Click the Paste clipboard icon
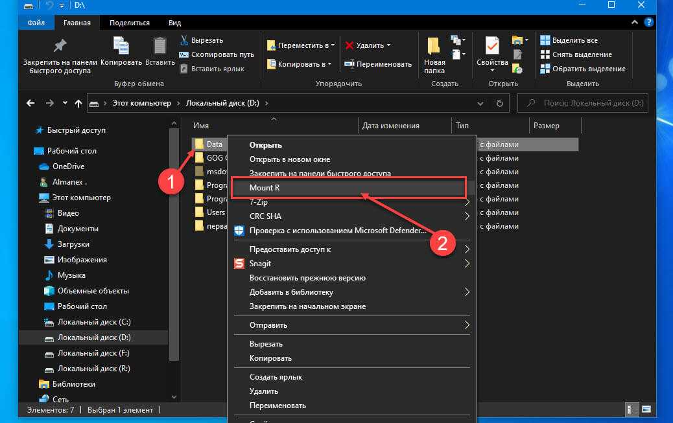673x423 pixels. click(x=159, y=46)
